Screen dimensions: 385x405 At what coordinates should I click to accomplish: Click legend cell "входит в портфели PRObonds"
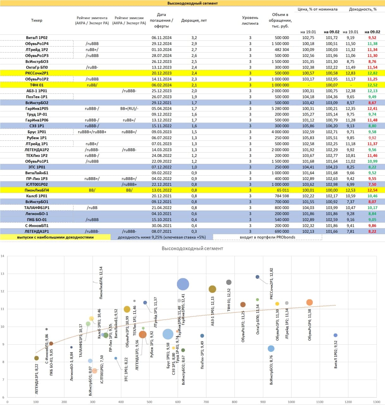267,237
